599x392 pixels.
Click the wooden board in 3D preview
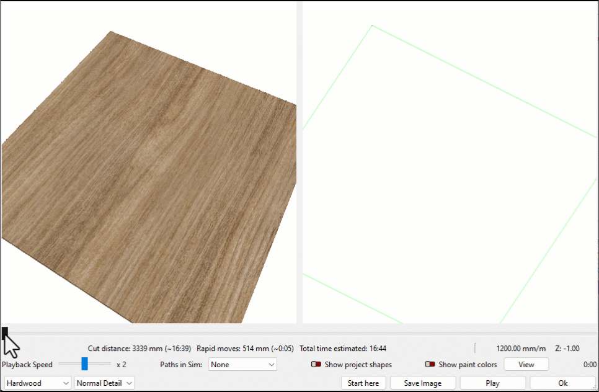pos(149,180)
